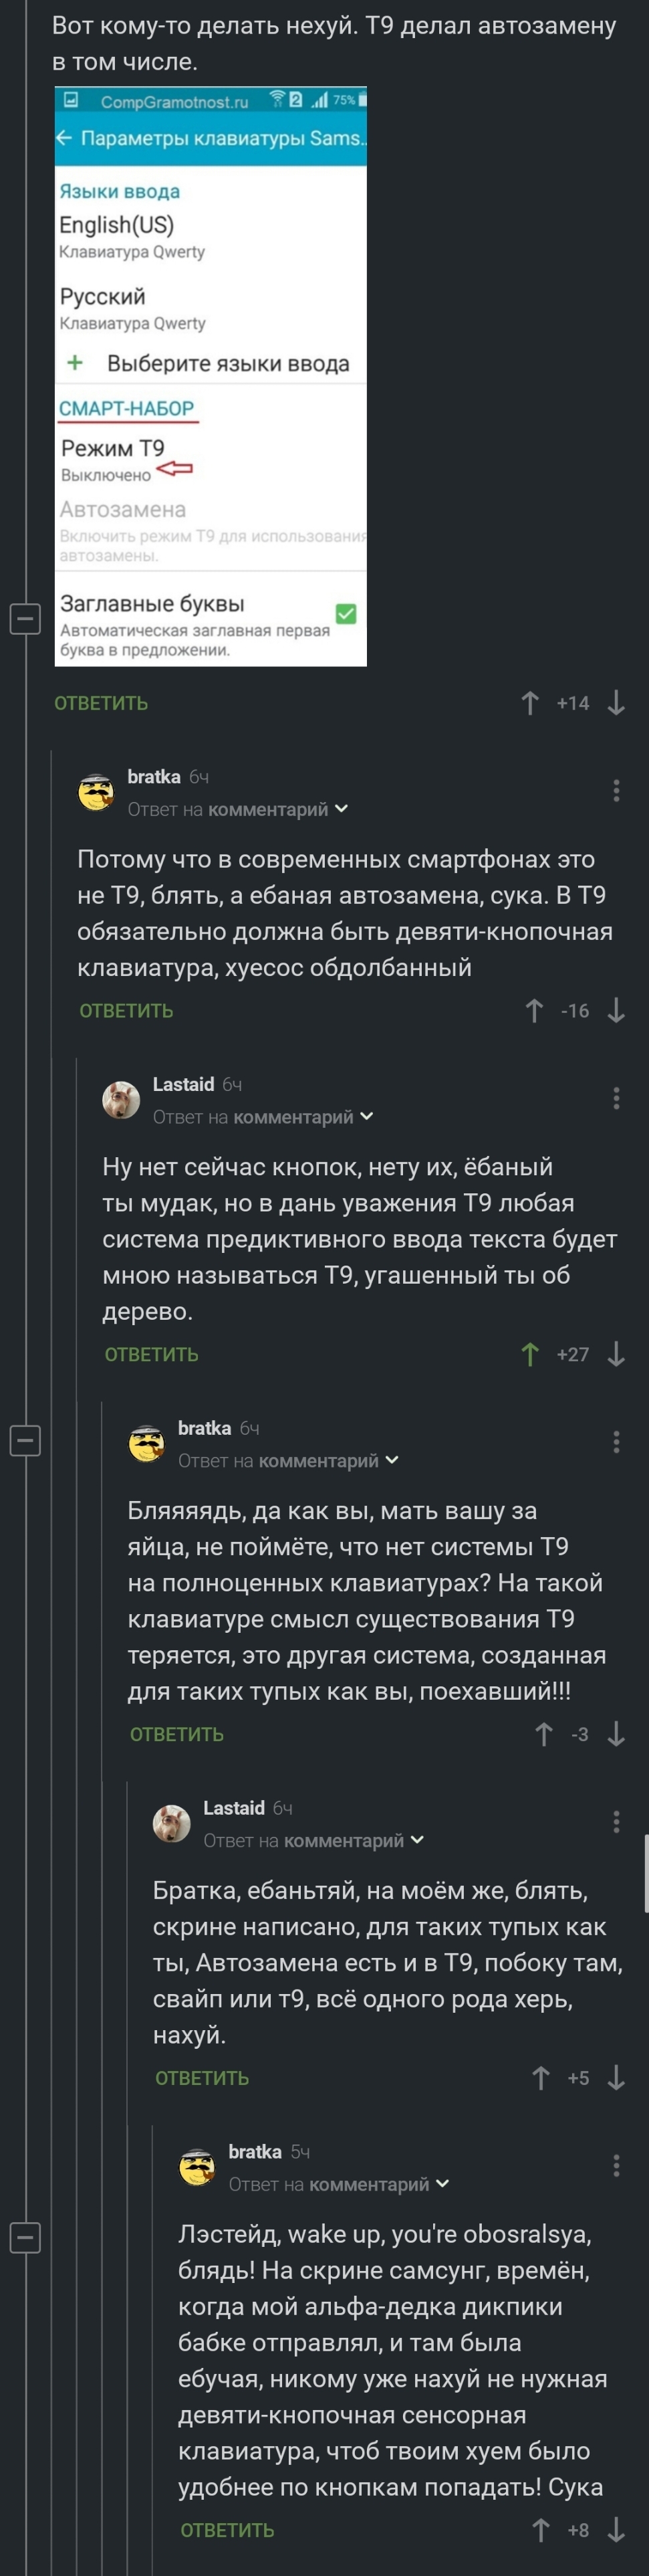Open the Samsung keyboard settings screenshot

211,376
